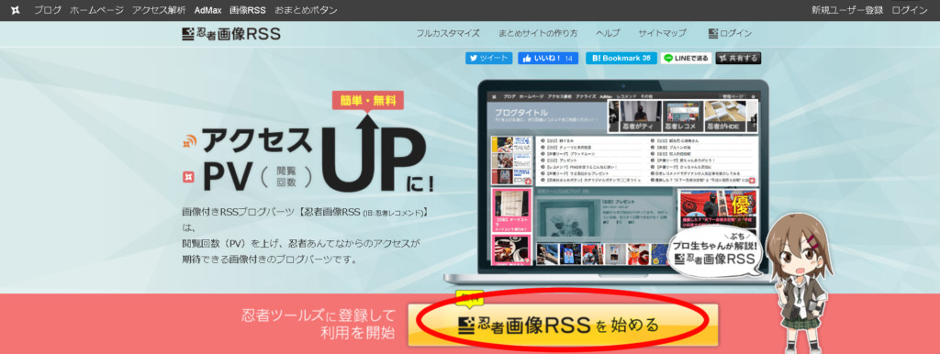Open the フルカスタマイズ page

(448, 34)
